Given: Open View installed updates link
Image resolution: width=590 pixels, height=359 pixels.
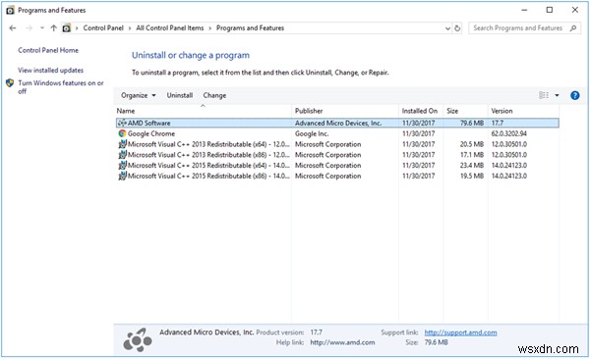Looking at the screenshot, I should point(50,70).
